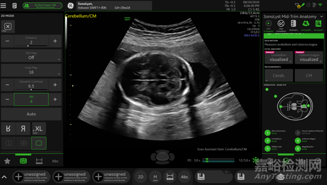The height and width of the screenshot is (185, 327).
Task: Click the Auto optimization button
Action: point(31,114)
